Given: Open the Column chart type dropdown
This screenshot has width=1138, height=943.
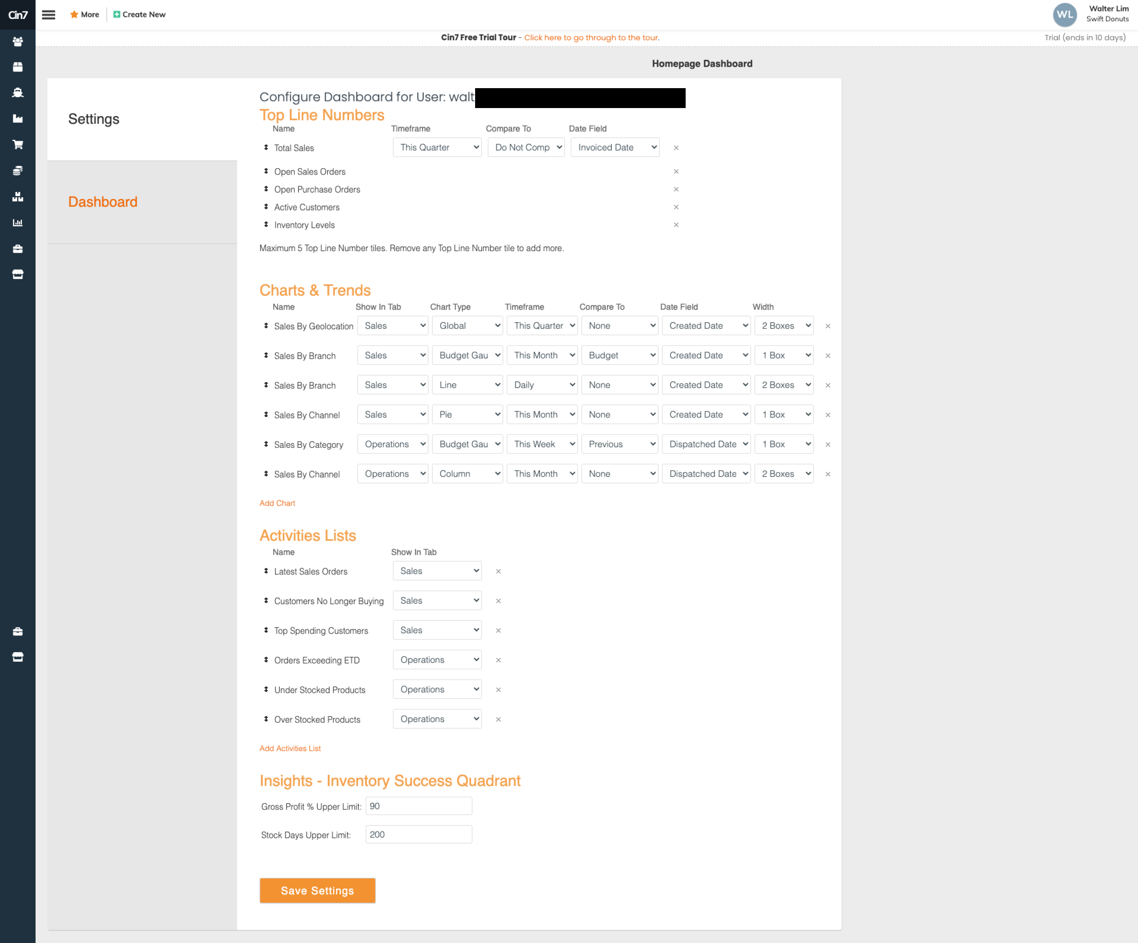Looking at the screenshot, I should (468, 474).
